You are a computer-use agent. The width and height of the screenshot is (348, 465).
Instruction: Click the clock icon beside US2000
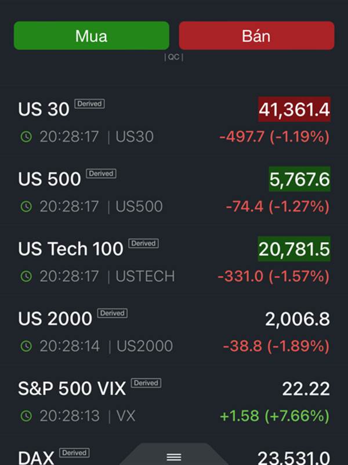point(26,346)
